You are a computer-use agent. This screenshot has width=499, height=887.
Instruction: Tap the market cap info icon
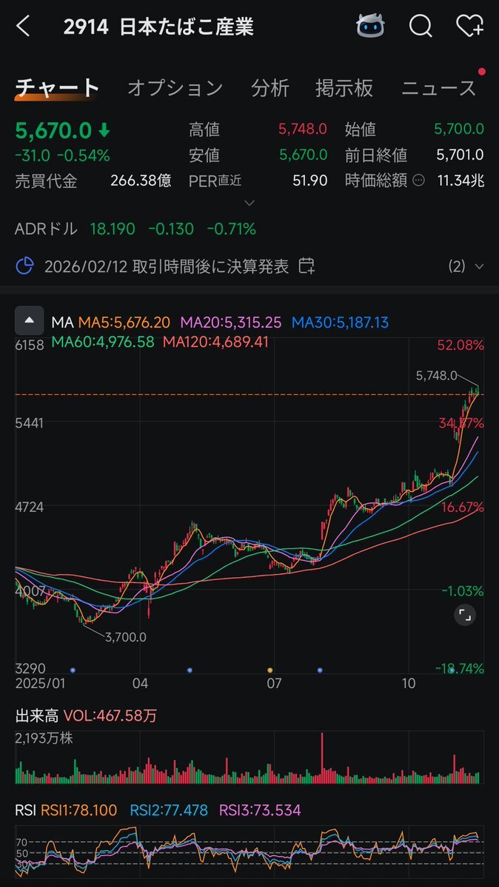click(419, 181)
